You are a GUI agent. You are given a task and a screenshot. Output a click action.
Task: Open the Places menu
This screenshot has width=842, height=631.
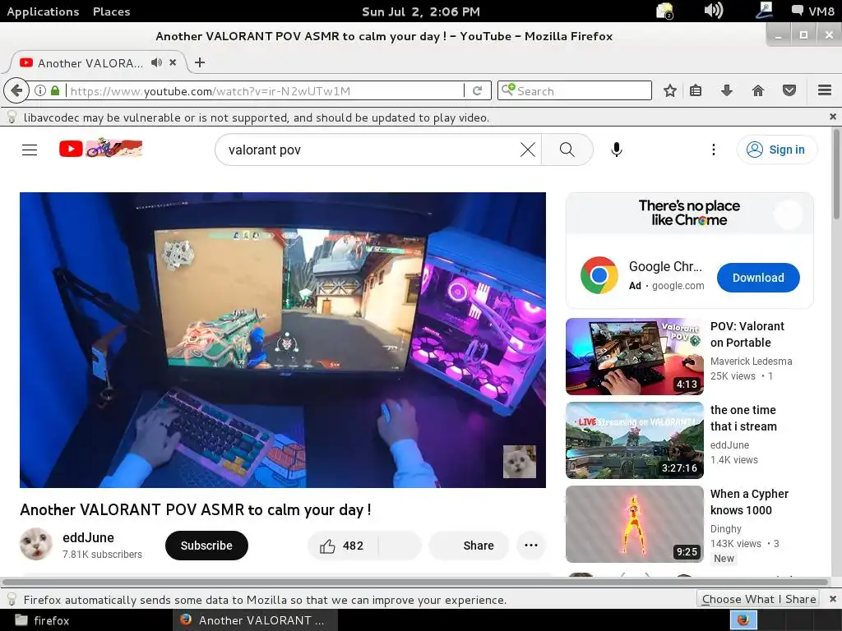coord(111,12)
